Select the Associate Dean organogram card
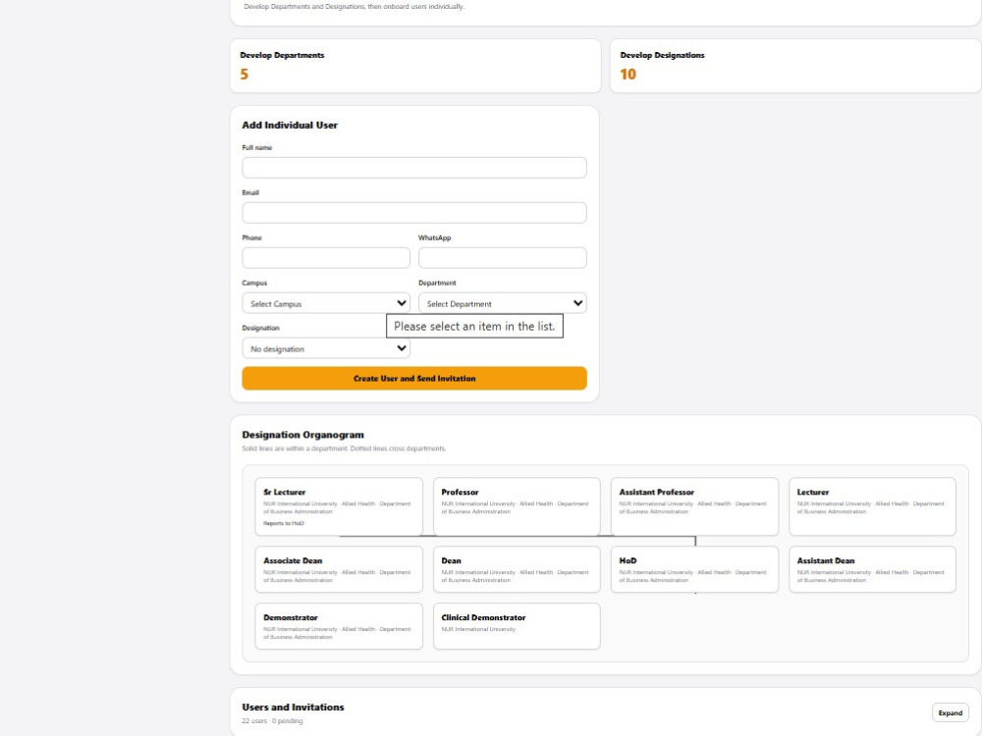 [339, 569]
